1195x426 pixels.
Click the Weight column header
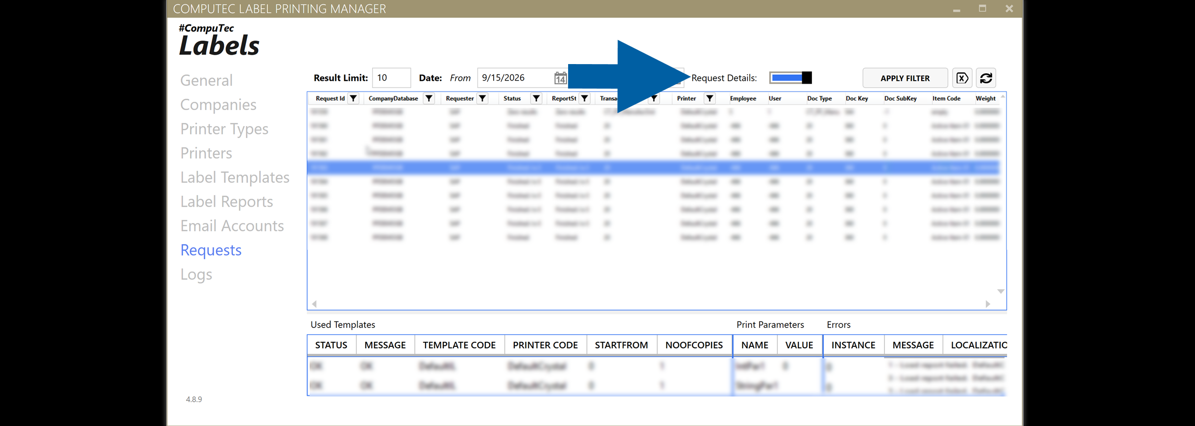point(985,98)
